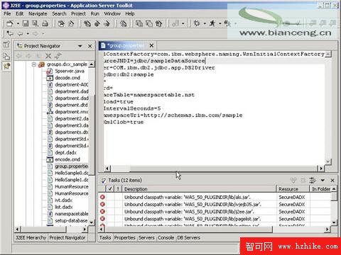
Task: Click the Print toolbar icon
Action: click(45, 23)
